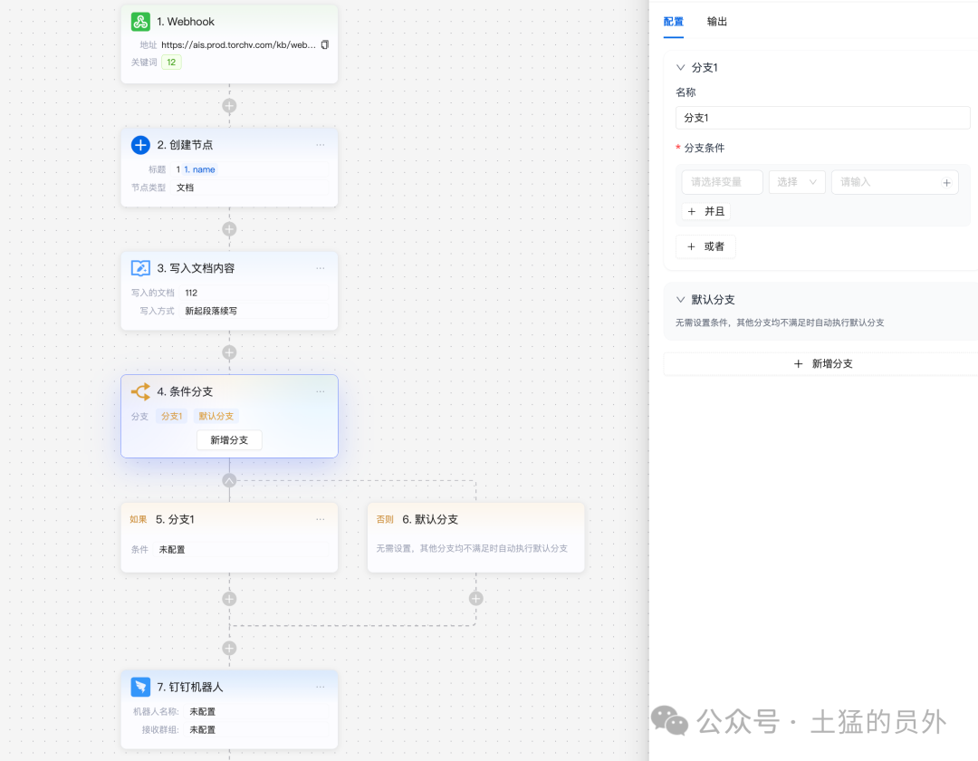Open the 请选择变量 variable selector

pos(723,182)
